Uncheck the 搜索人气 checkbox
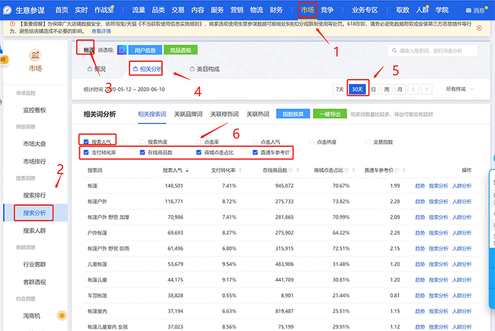Screen dimensions: 495x331 (87, 141)
